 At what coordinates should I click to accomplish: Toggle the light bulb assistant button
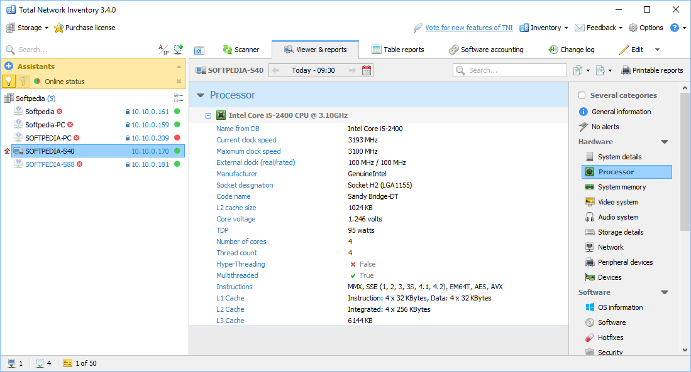point(9,82)
